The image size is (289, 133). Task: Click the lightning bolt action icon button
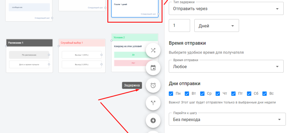coord(153,120)
